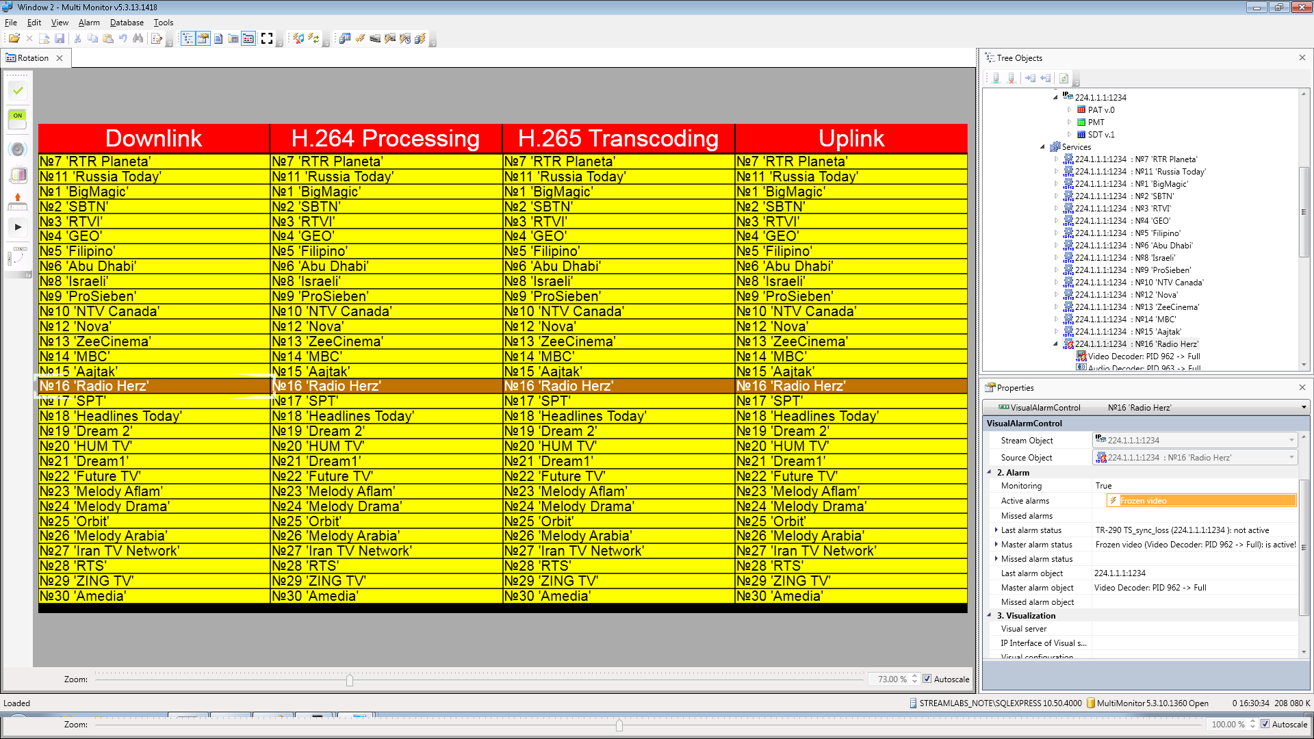Viewport: 1314px width, 739px height.
Task: Open the Tools menu
Action: click(x=163, y=23)
